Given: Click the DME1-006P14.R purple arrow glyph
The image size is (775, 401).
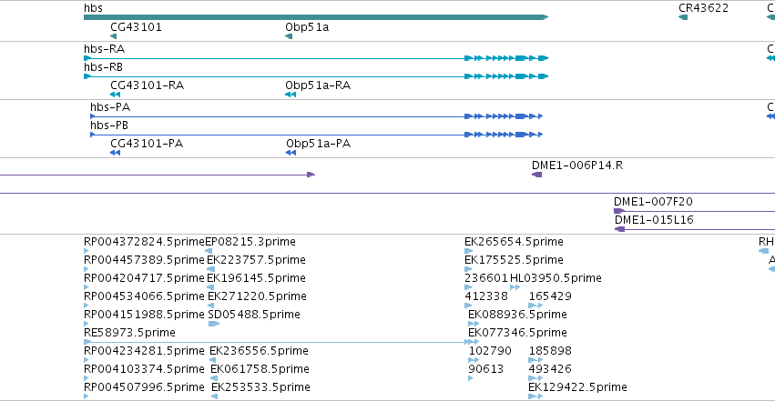Looking at the screenshot, I should coord(536,175).
